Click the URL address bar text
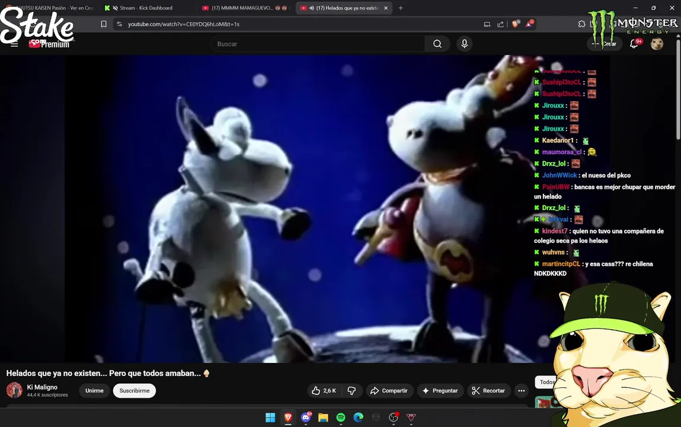681x427 pixels. (x=183, y=24)
